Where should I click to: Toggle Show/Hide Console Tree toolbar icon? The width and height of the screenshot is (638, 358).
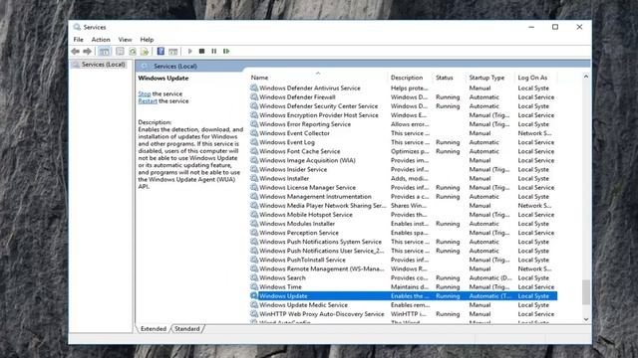tap(104, 51)
